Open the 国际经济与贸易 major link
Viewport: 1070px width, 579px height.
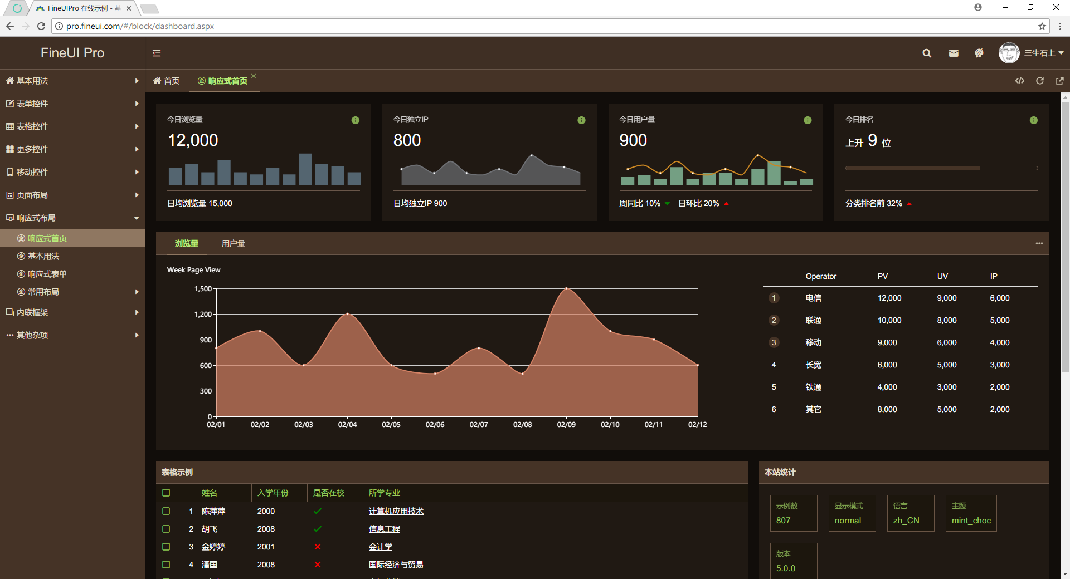(396, 565)
